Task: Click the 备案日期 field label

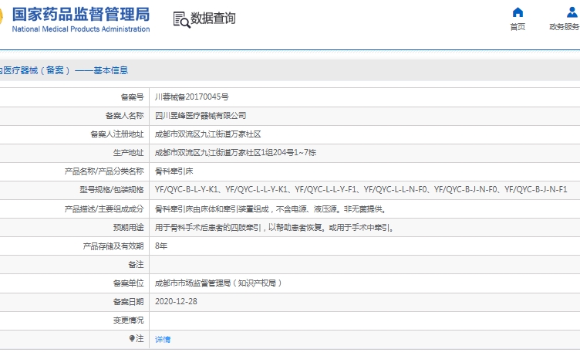Action: [128, 301]
